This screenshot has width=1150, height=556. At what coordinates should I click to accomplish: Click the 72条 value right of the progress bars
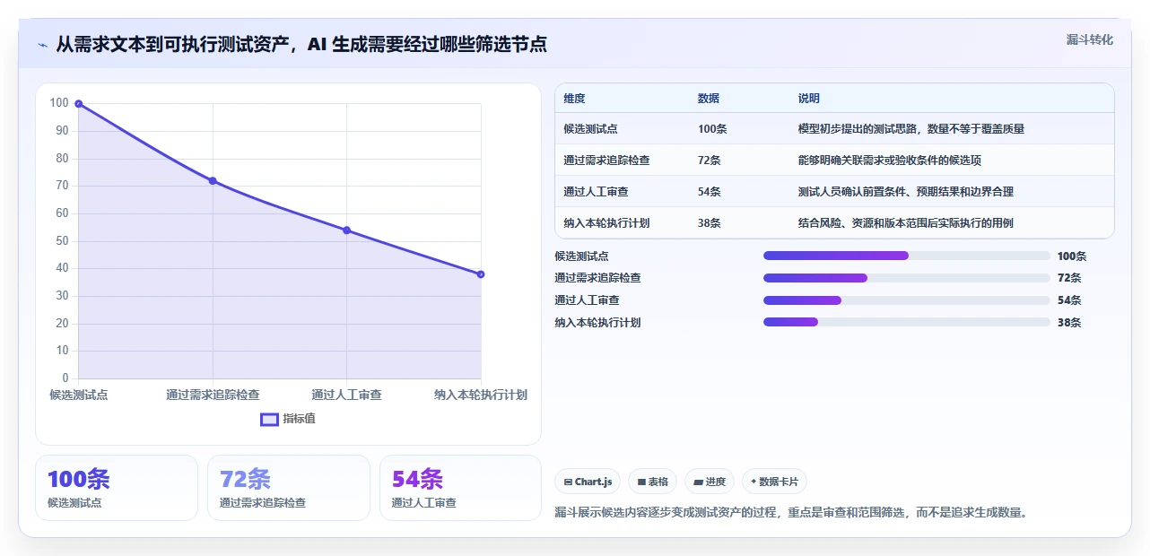tap(1069, 278)
